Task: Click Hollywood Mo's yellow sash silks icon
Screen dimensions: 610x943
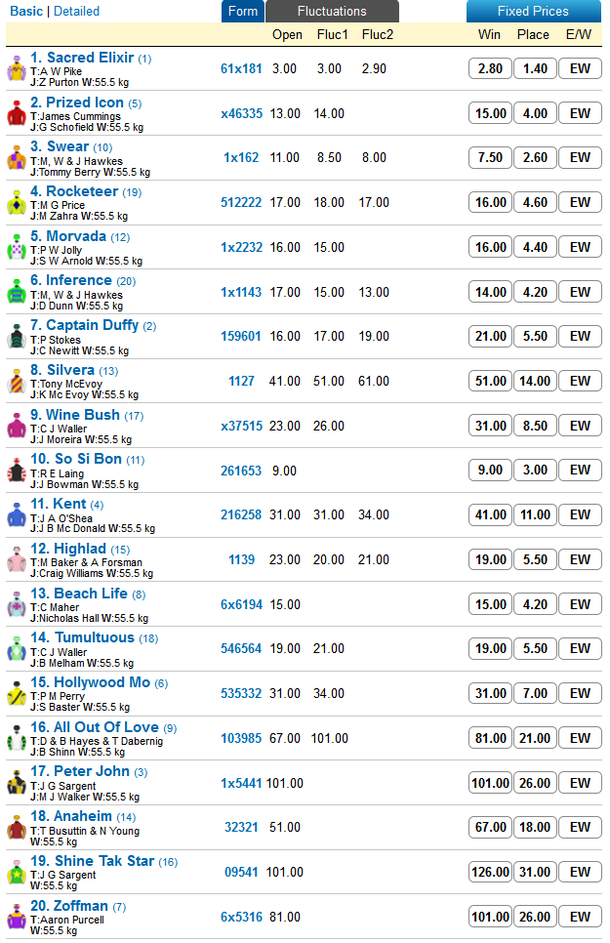Action: pos(17,694)
